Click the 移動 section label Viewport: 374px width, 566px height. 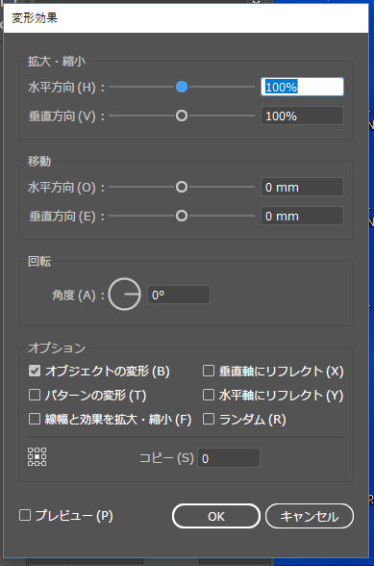click(x=39, y=161)
